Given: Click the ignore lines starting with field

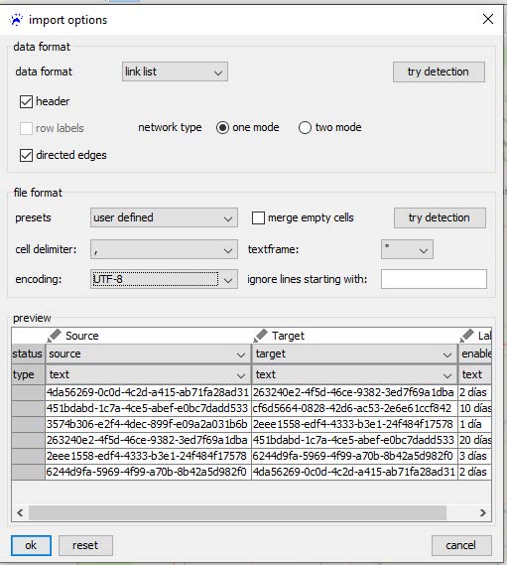Looking at the screenshot, I should point(434,279).
